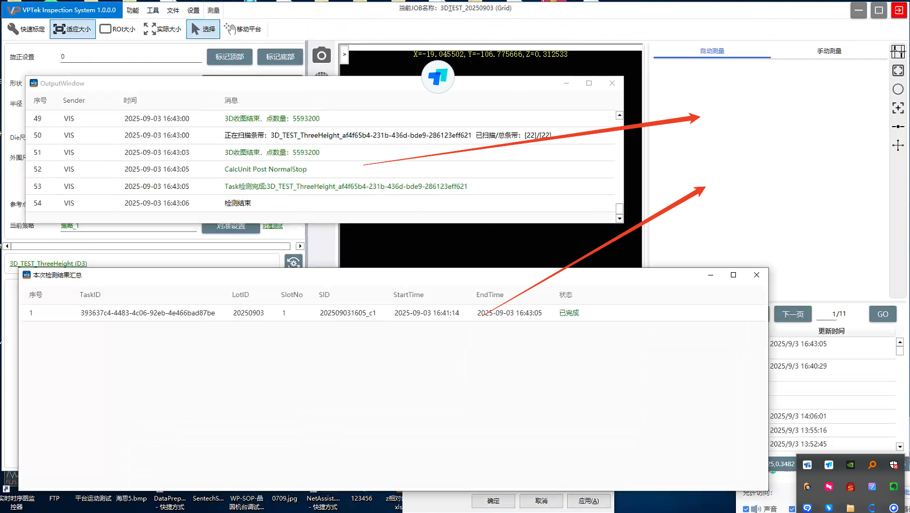Click the 旋正设置 value input field
Image resolution: width=910 pixels, height=513 pixels.
click(131, 57)
